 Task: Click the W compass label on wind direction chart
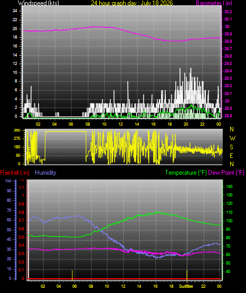(232, 138)
